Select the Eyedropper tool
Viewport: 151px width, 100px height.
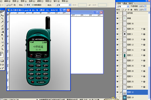pos(2,46)
